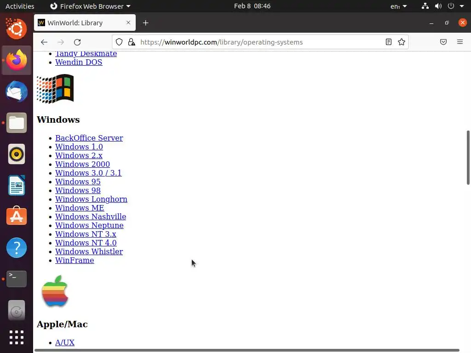Open the Windows Longhorn link

click(x=91, y=199)
